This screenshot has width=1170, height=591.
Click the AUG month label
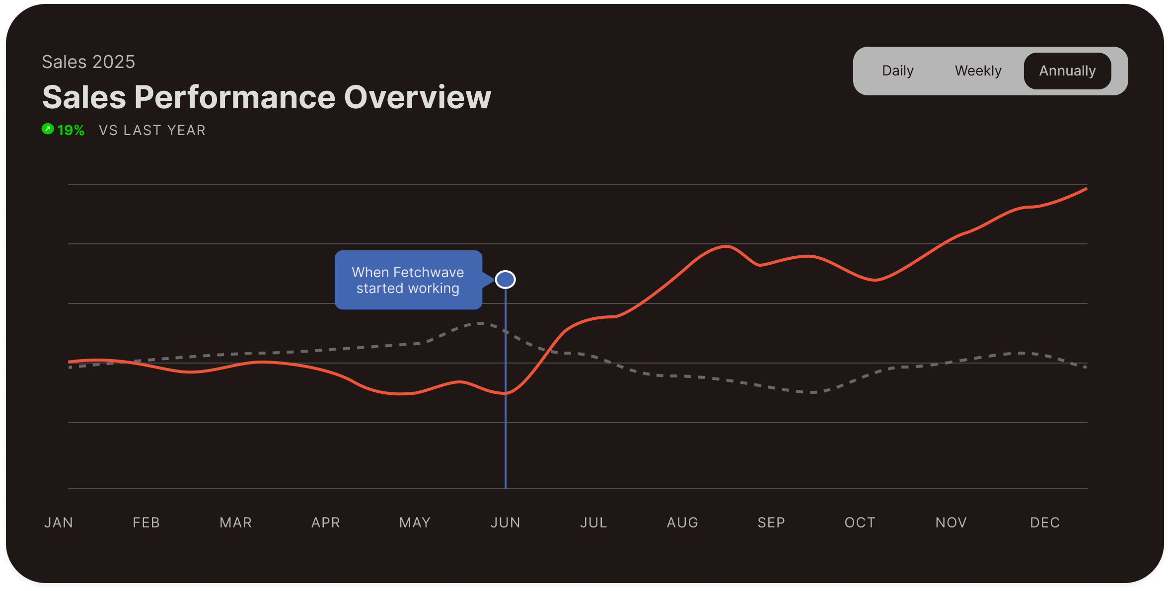[683, 522]
